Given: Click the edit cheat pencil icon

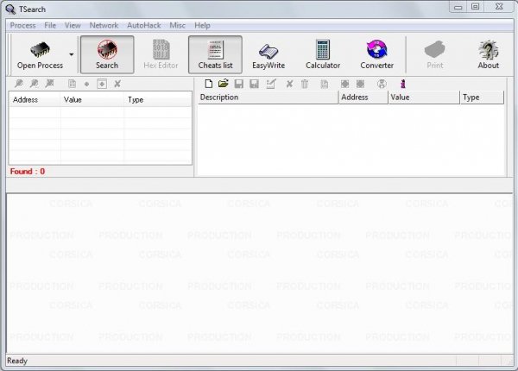Looking at the screenshot, I should point(271,84).
